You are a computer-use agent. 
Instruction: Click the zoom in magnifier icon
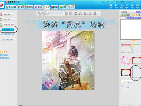coord(39,14)
